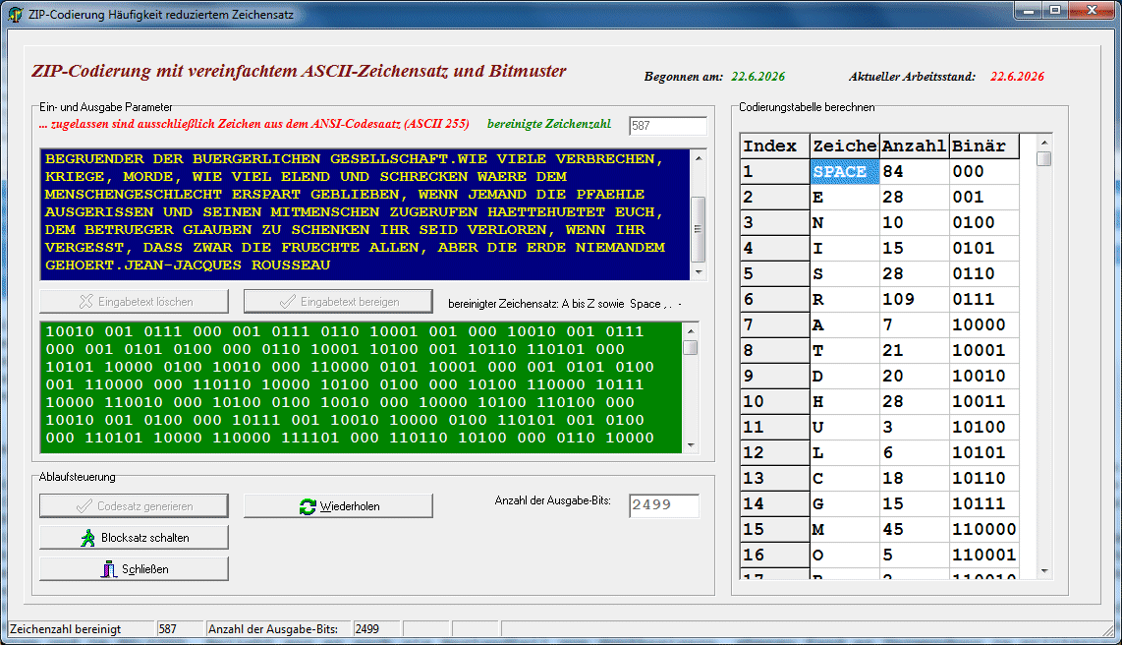Click the down arrow of the green output scrollbar
Screen dimensions: 1122x645
pyautogui.click(x=691, y=445)
